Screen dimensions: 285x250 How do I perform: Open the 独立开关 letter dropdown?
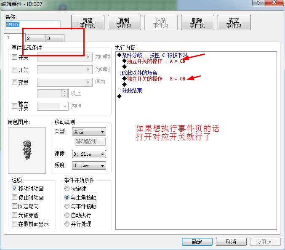[53, 106]
